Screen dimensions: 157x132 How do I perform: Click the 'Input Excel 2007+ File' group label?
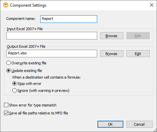coord(25,29)
